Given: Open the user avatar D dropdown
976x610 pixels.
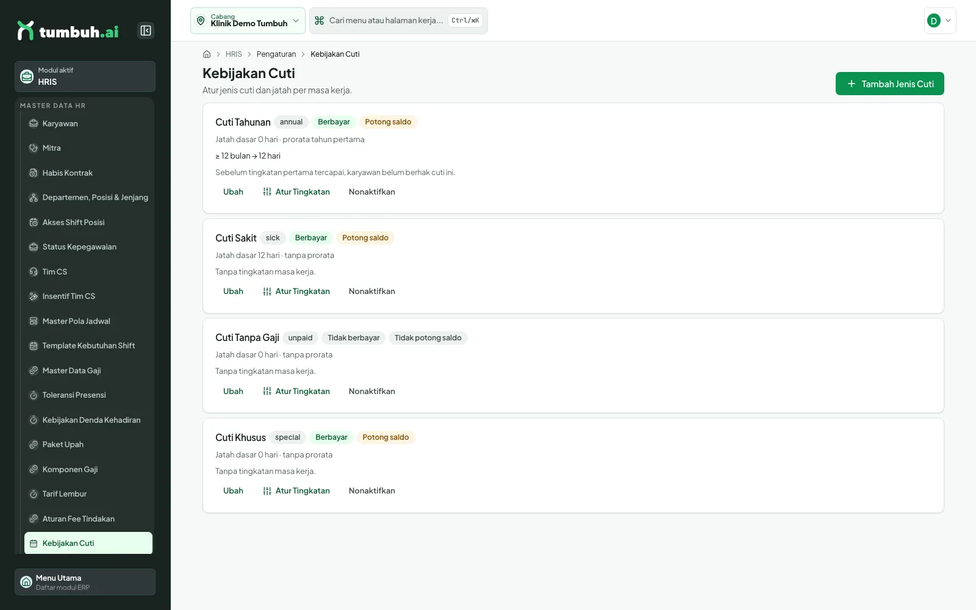Looking at the screenshot, I should point(940,21).
